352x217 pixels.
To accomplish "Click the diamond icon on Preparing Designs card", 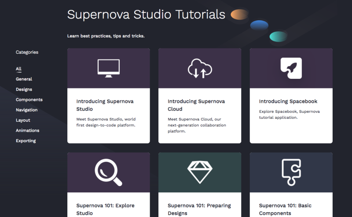I will [x=200, y=172].
